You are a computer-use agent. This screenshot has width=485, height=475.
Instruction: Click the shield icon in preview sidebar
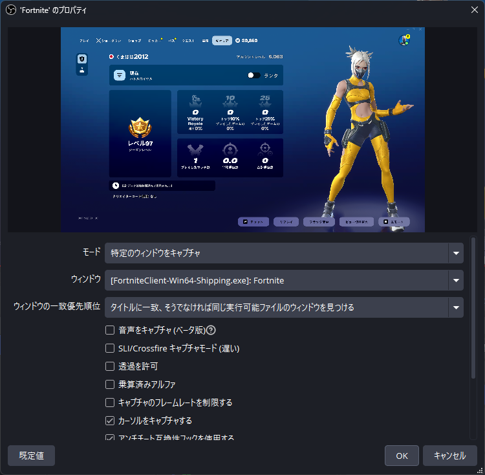(x=82, y=59)
